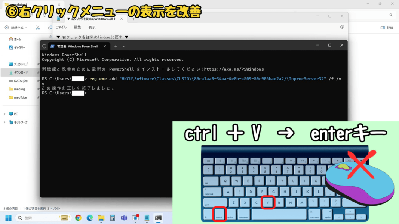The height and width of the screenshot is (224, 399).
Task: Click the 詳細 button at top right
Action: 387,28
